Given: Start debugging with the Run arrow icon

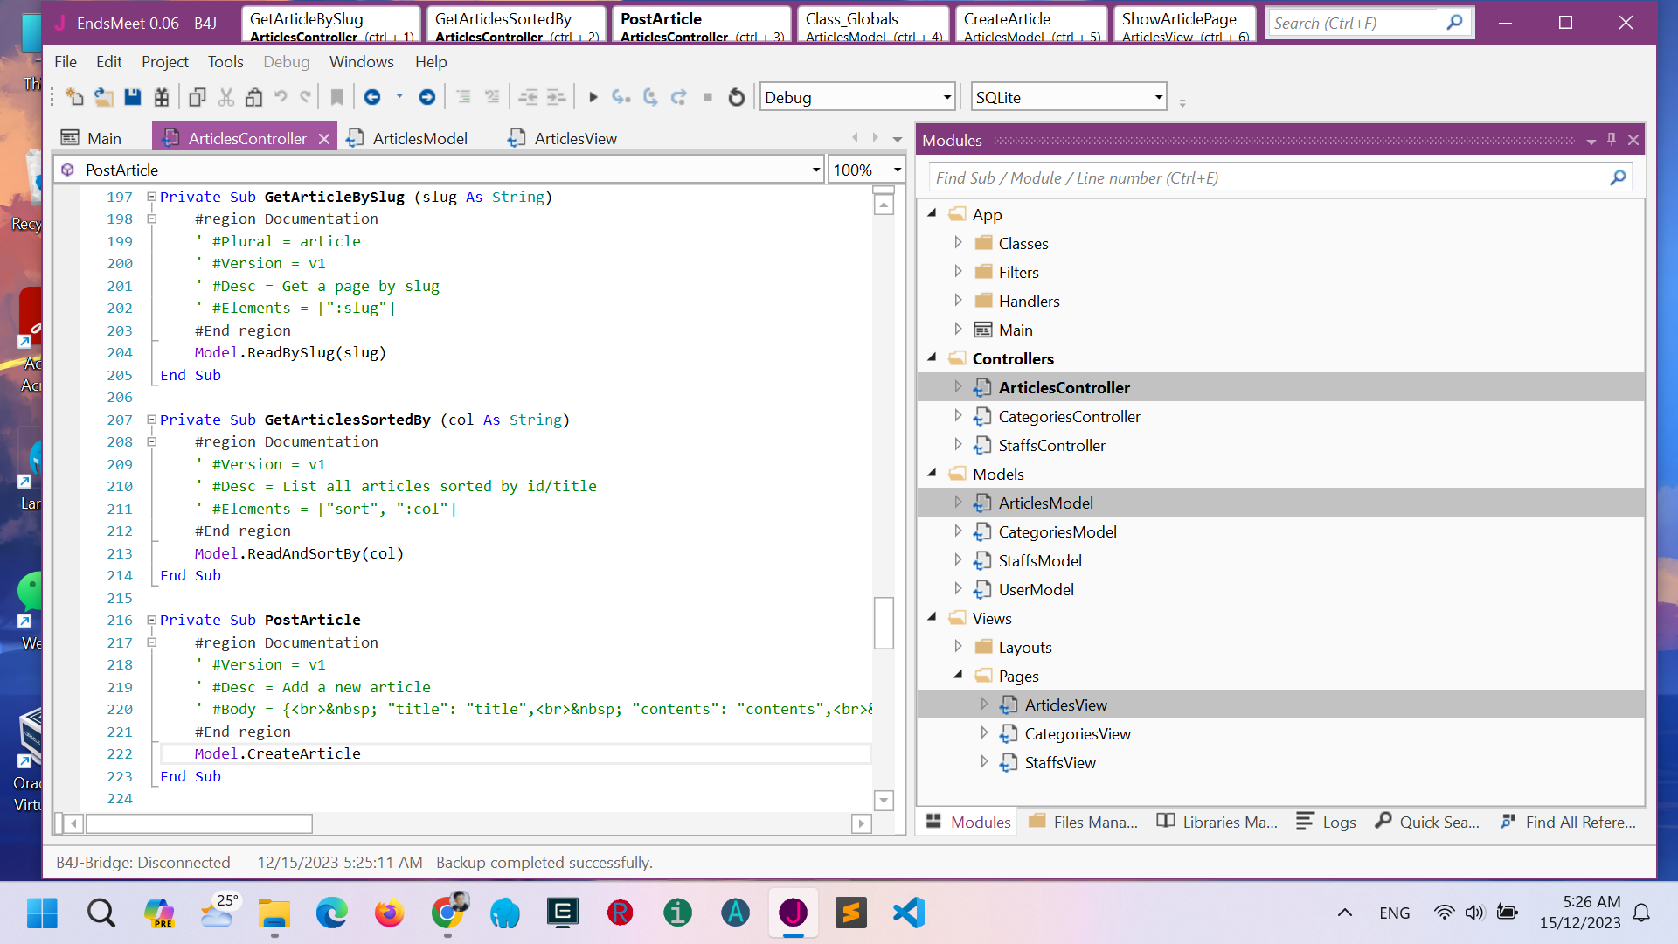Looking at the screenshot, I should pyautogui.click(x=593, y=97).
